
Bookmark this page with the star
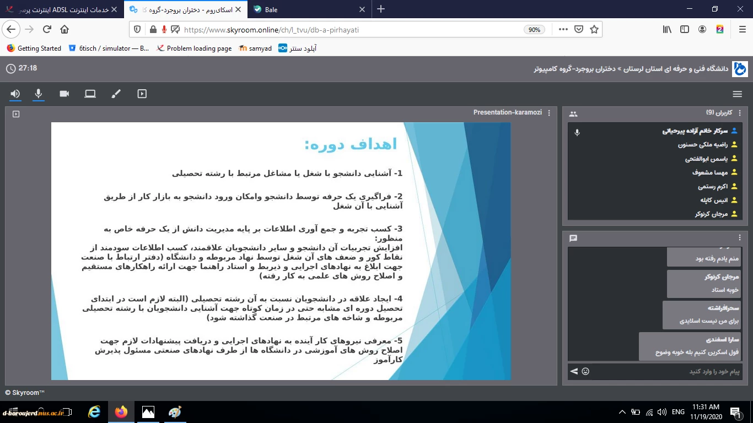click(x=594, y=30)
